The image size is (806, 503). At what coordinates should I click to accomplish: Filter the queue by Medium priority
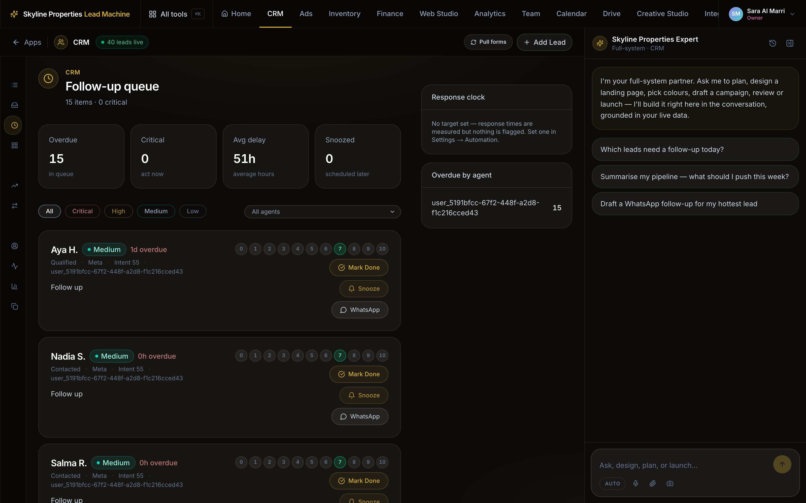(x=156, y=211)
